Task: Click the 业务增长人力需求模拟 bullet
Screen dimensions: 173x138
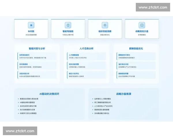Action: pos(101,99)
